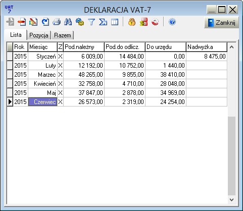The width and height of the screenshot is (243, 211).
Task: Click the value 4 710,00
Action: (x=133, y=84)
